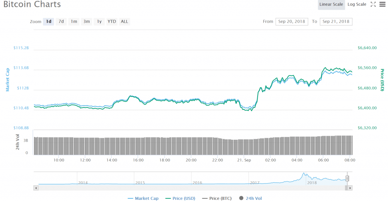
Task: Choose the YTD zoom option
Action: (112, 22)
